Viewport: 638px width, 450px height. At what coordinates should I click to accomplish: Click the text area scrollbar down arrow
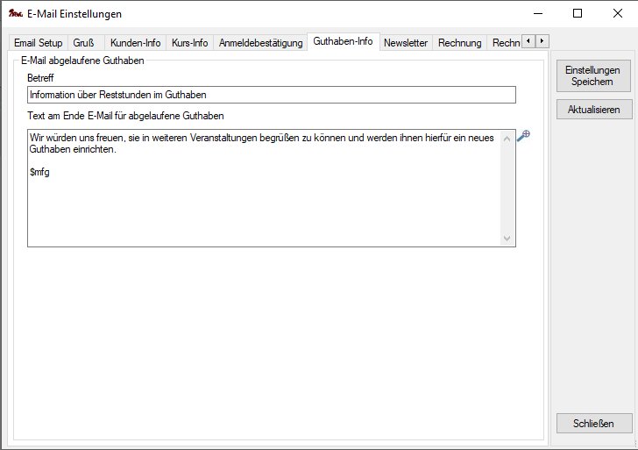507,239
